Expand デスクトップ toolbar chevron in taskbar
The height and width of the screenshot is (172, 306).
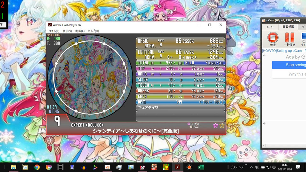(x=246, y=165)
